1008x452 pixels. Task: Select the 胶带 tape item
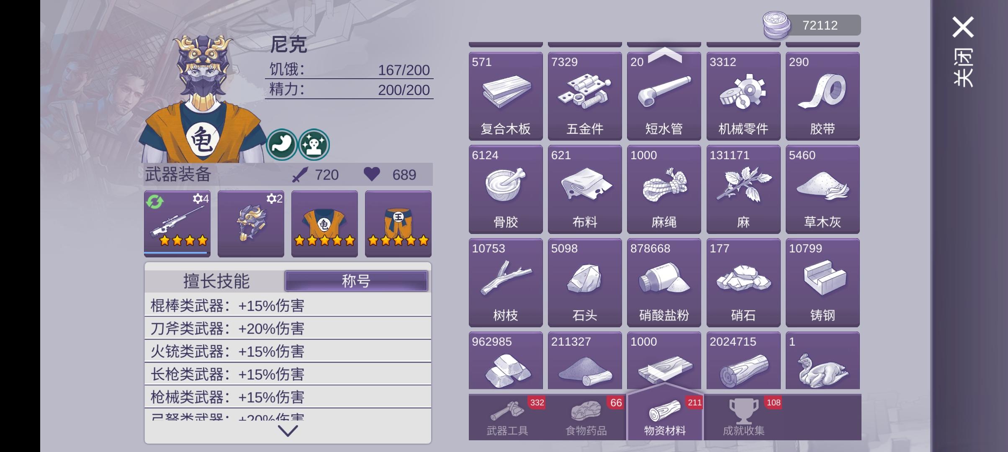tap(823, 96)
